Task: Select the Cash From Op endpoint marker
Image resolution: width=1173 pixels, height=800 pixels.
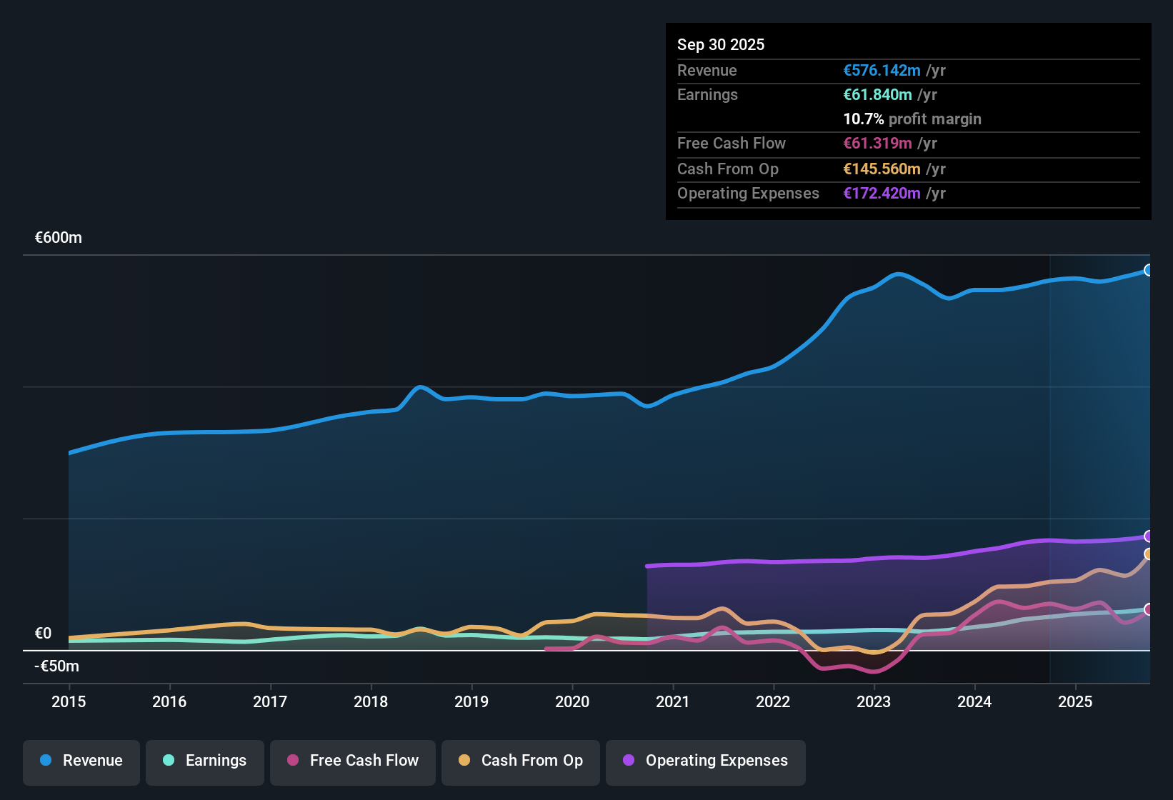Action: click(1148, 554)
